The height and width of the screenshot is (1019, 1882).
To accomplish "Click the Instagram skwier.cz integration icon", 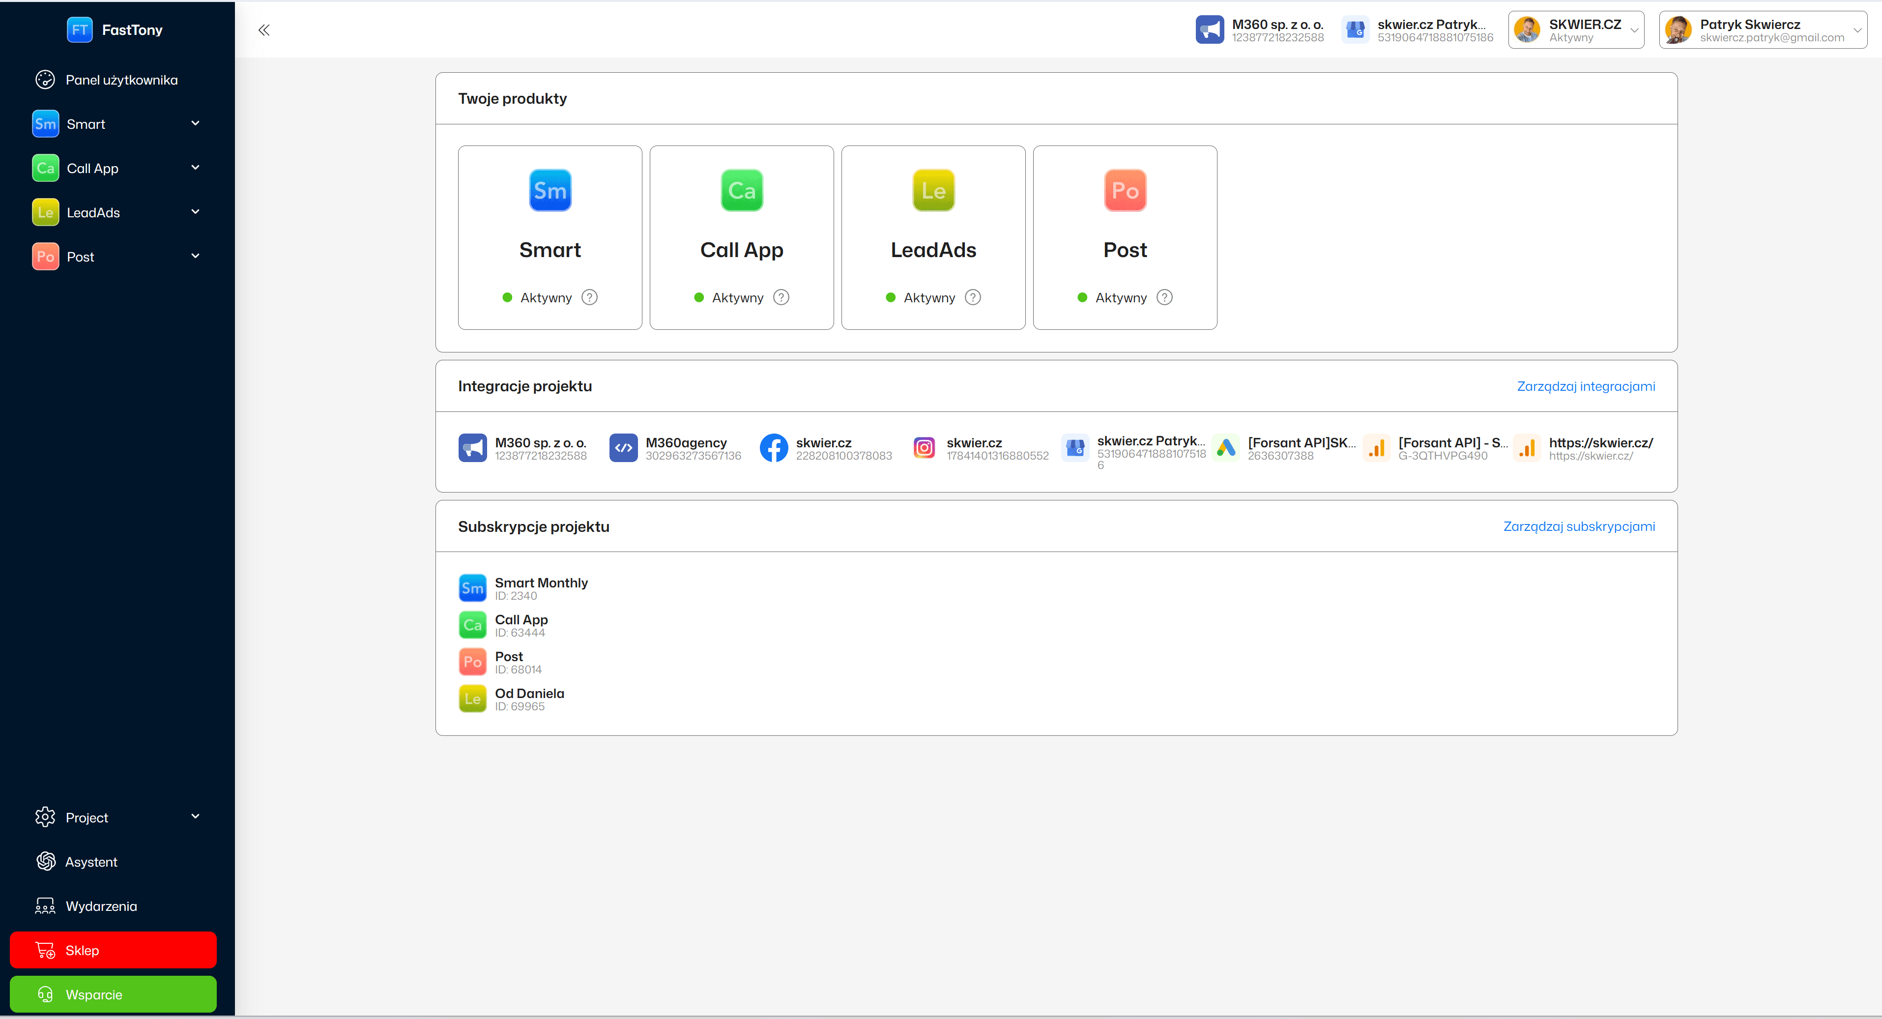I will pos(924,448).
